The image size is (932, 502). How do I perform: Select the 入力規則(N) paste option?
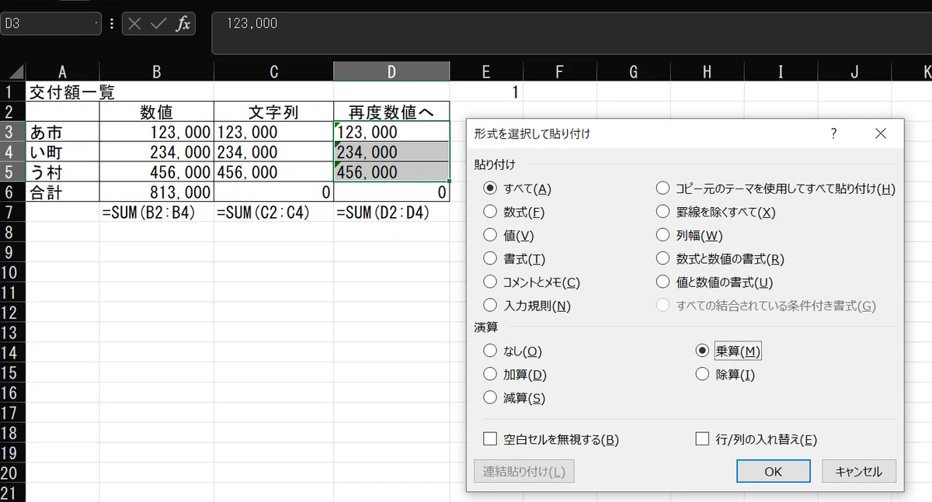[x=527, y=306]
